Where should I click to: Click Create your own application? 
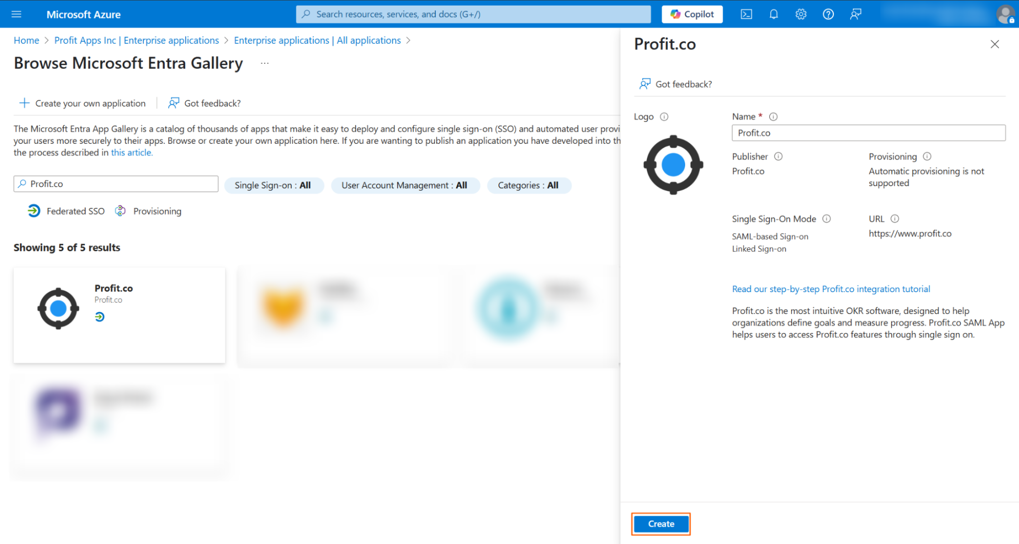tap(83, 103)
